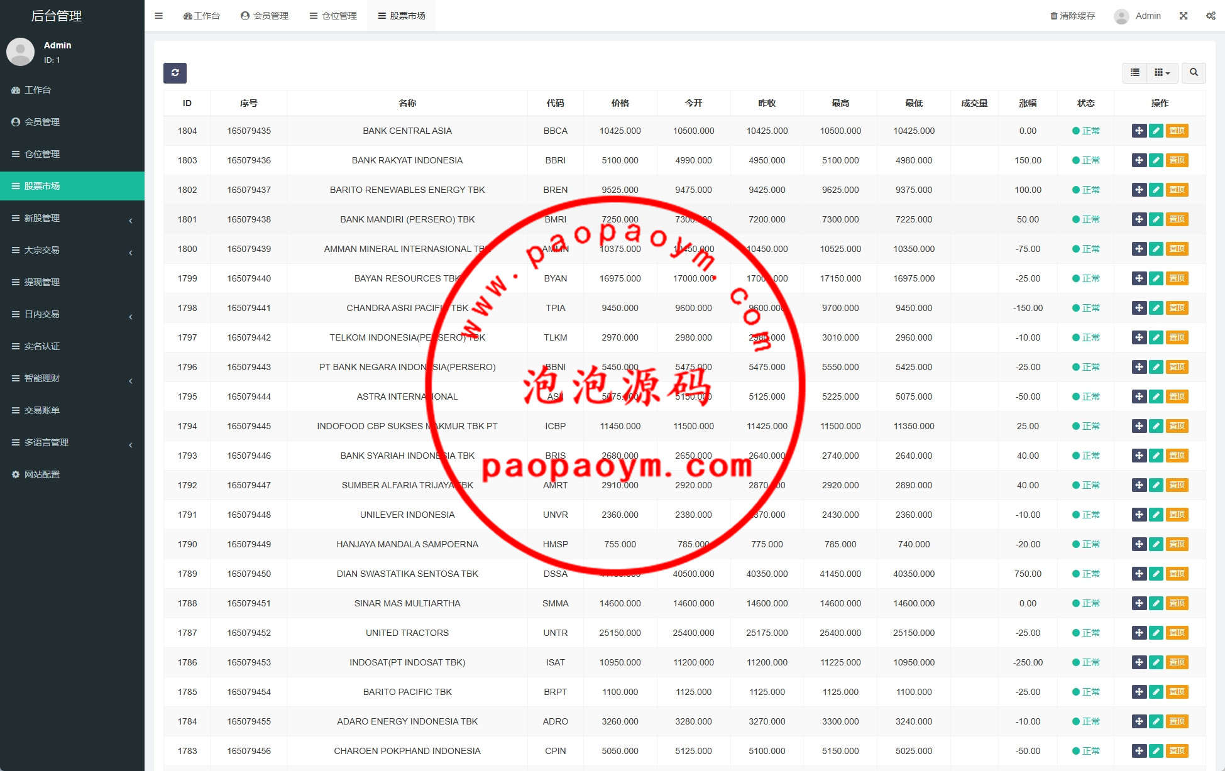Screen dimensions: 1225x771
Task: Expand 新股管理 sidebar menu
Action: tap(72, 218)
